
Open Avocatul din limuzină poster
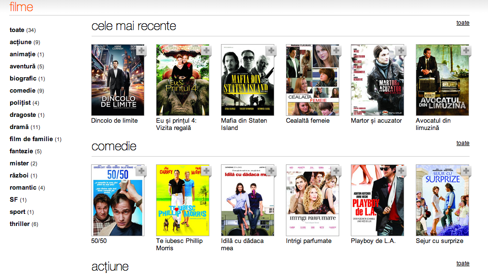click(442, 80)
